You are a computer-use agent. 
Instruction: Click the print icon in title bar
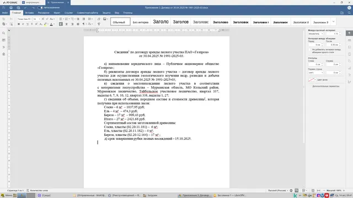[11, 8]
